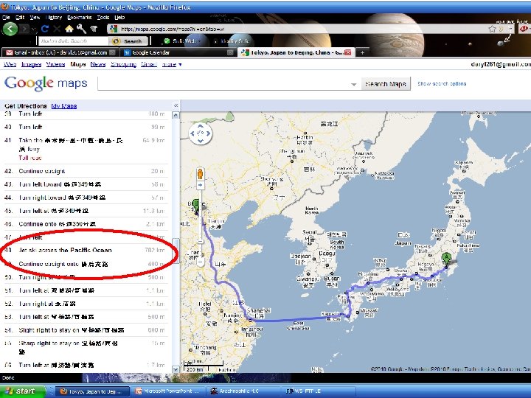This screenshot has height=398, width=531.
Task: Open the 'more' dropdown in Google bar
Action: pyautogui.click(x=172, y=64)
